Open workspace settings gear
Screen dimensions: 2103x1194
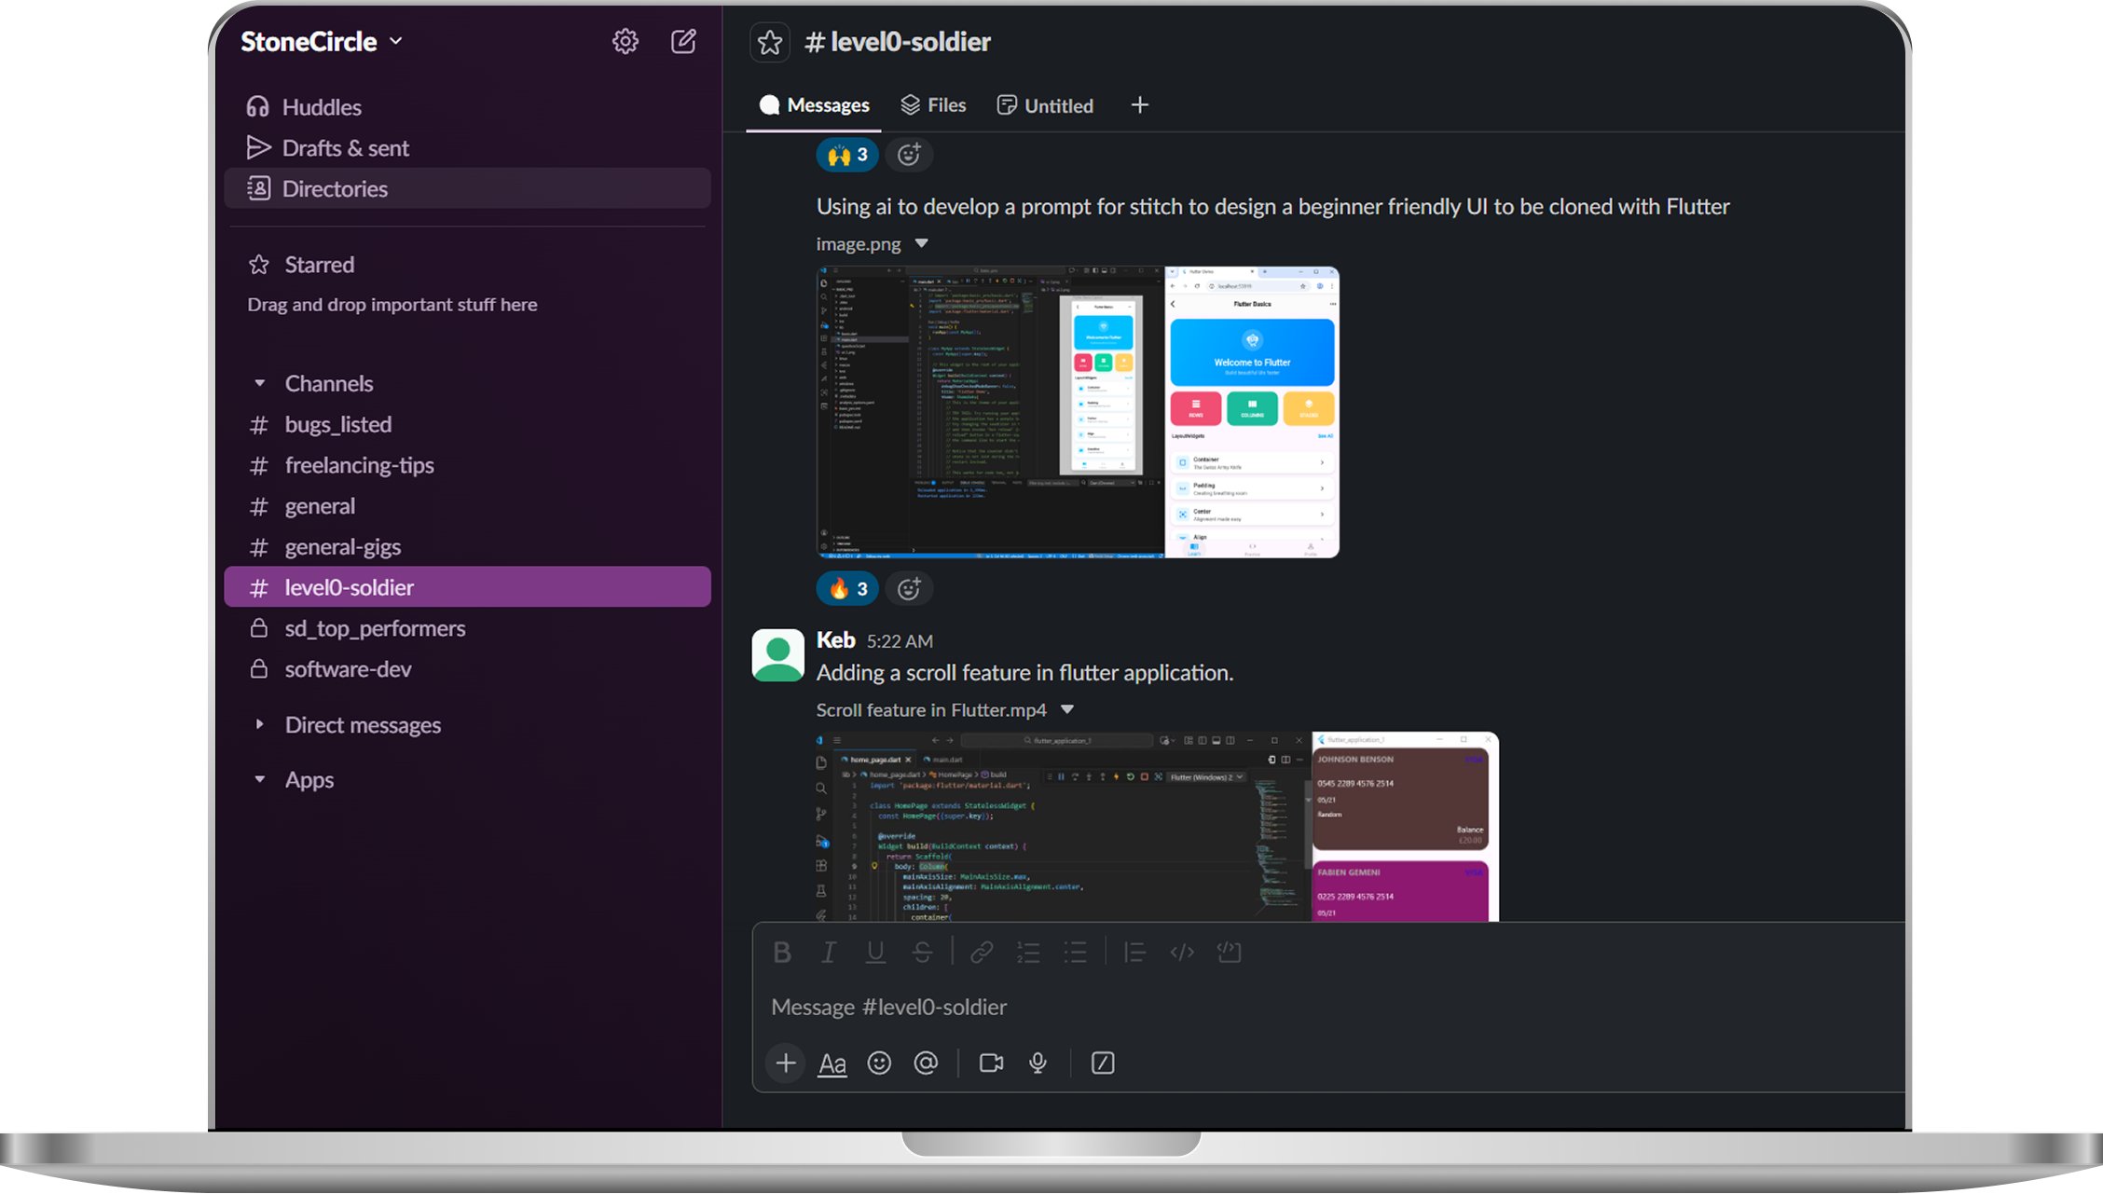(625, 41)
